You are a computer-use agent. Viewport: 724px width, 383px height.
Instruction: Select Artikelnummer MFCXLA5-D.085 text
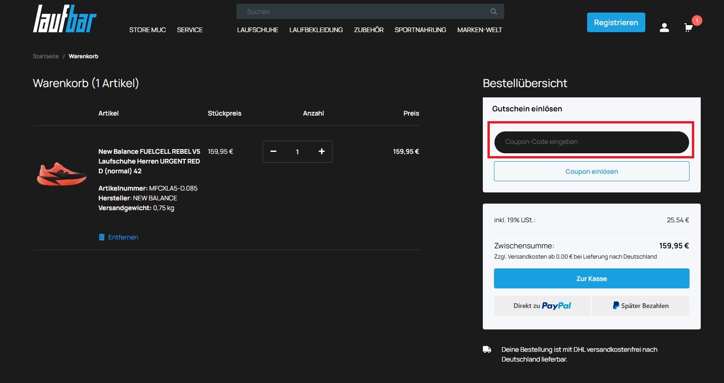[x=148, y=188]
